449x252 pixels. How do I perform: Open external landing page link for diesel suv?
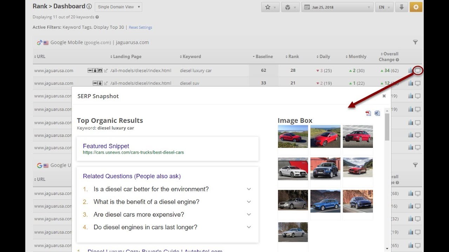[x=106, y=83]
